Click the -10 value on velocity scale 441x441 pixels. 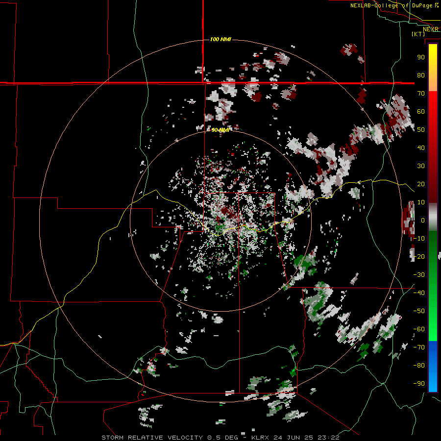[419, 238]
